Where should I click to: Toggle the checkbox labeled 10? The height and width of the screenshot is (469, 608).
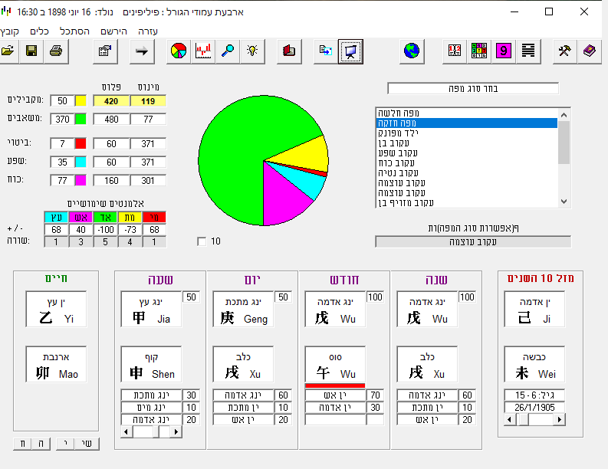pos(202,241)
